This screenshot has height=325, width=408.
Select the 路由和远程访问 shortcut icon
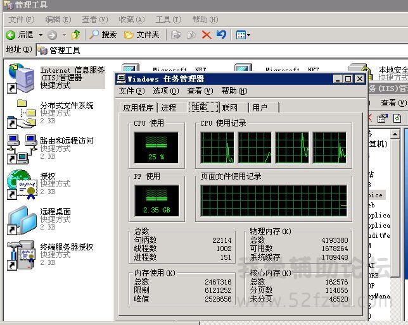(22, 149)
